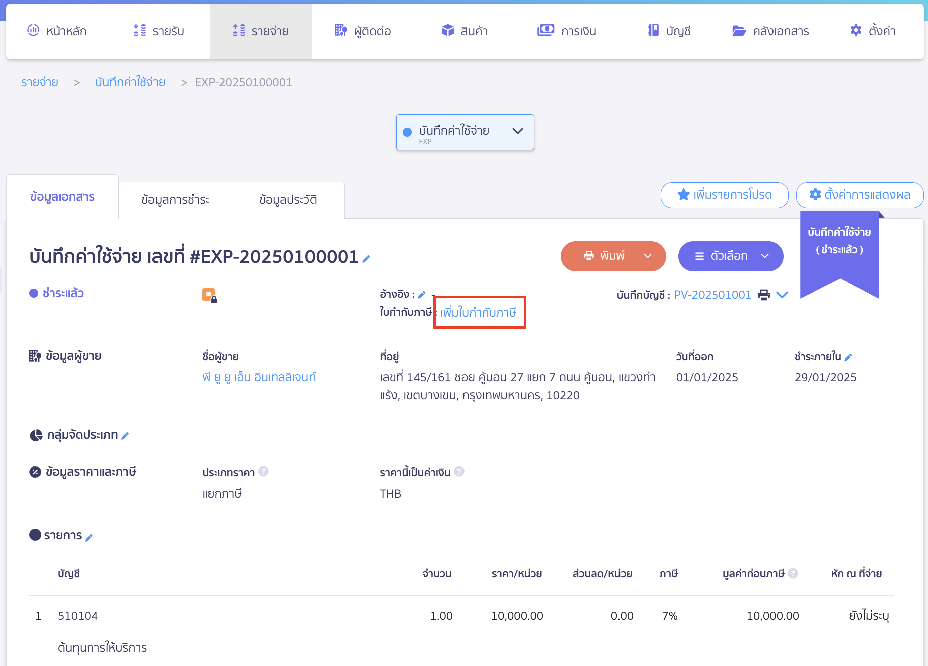This screenshot has width=928, height=666.
Task: Click the เพิ่มรายการโปรด favorite button
Action: click(x=724, y=195)
